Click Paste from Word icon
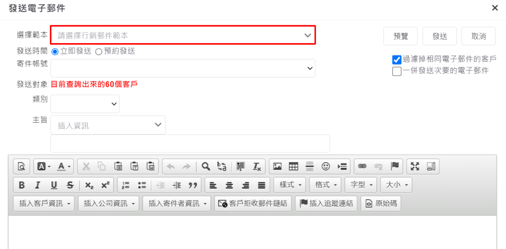Image resolution: width=506 pixels, height=249 pixels. click(x=150, y=166)
